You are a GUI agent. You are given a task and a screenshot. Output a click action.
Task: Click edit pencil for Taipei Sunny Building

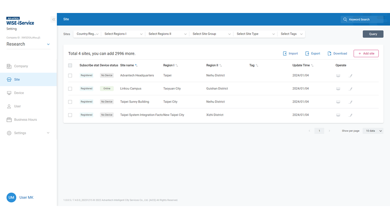(x=351, y=102)
